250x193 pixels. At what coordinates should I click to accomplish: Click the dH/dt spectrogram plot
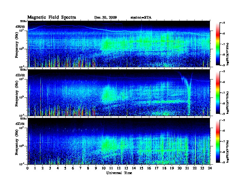[x=119, y=44]
